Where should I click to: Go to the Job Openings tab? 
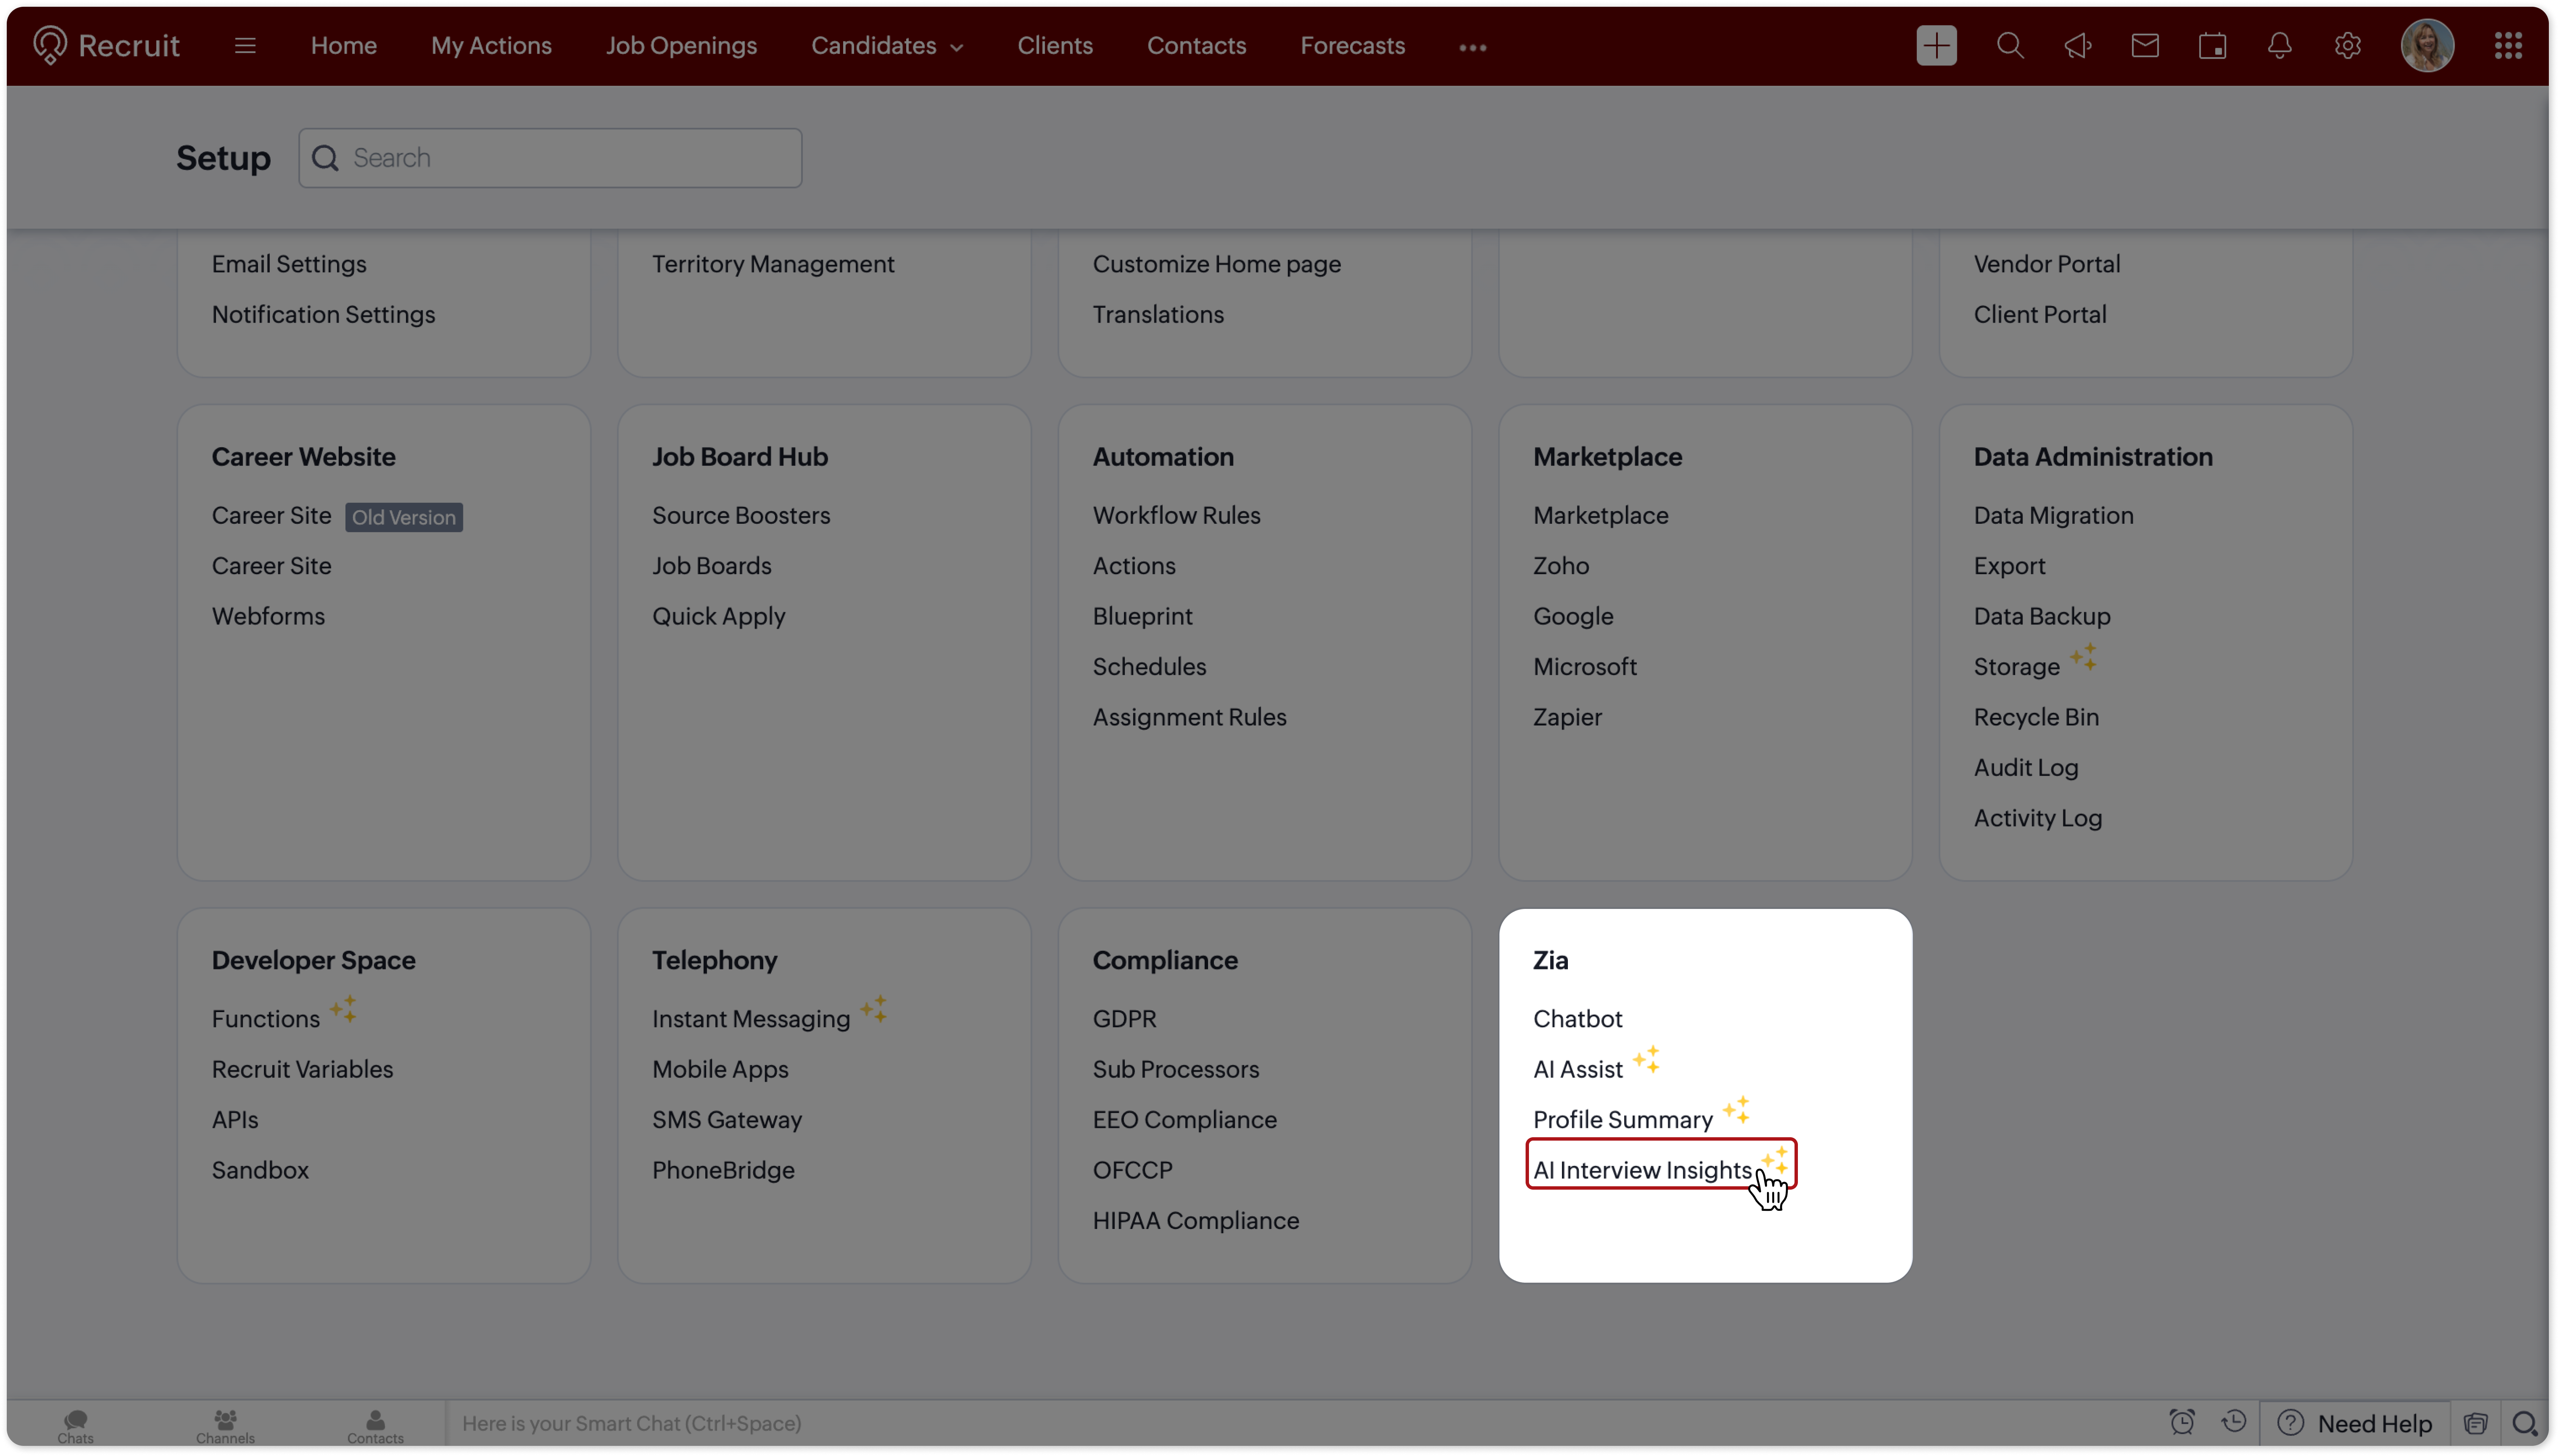[x=681, y=46]
